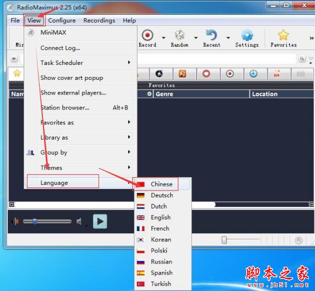The height and width of the screenshot is (291, 315).
Task: Select the orange music note tab
Action: (x=183, y=74)
